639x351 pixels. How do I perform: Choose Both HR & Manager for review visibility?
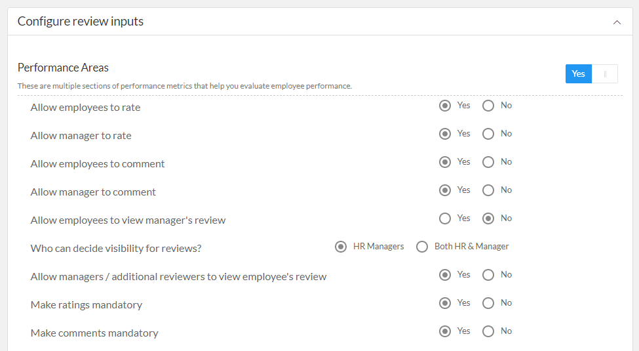(422, 247)
